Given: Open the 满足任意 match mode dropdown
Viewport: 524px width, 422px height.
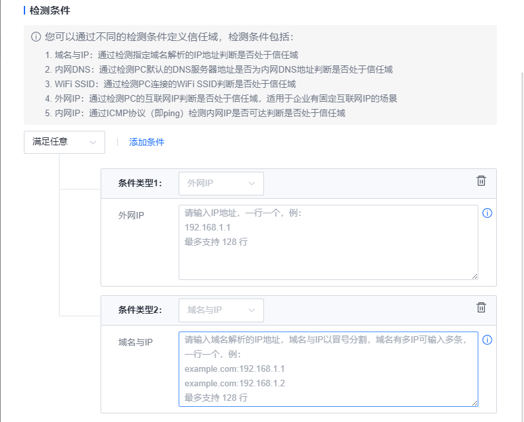Looking at the screenshot, I should coord(64,142).
